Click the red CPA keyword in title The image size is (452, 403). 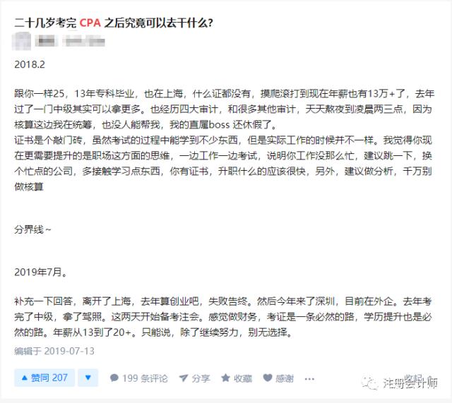pyautogui.click(x=90, y=23)
